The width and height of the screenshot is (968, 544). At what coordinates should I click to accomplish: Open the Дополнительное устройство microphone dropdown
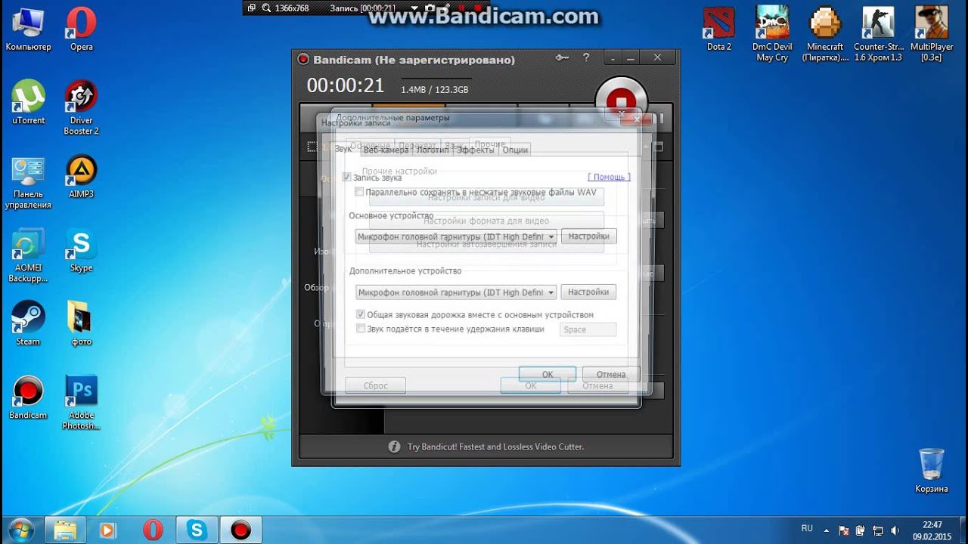[456, 292]
